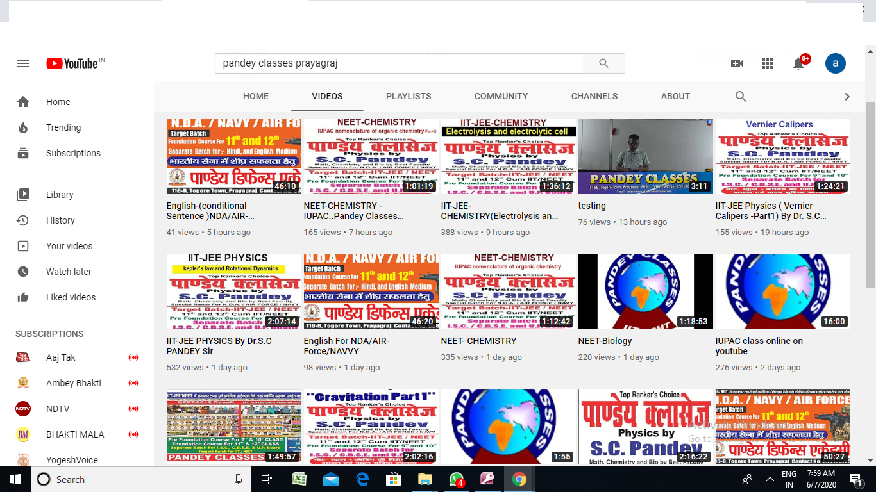Open the notifications bell
Screen dimensions: 876x492
point(799,63)
